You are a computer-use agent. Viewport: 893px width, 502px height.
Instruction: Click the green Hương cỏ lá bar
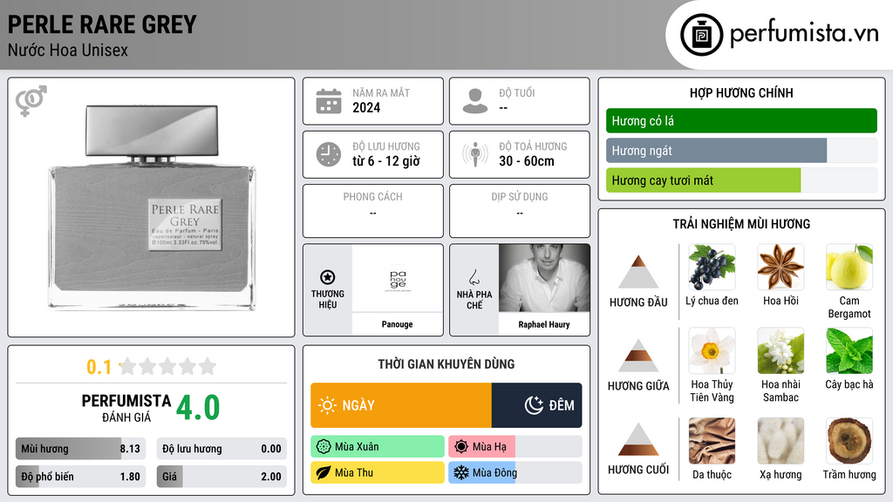pyautogui.click(x=741, y=120)
